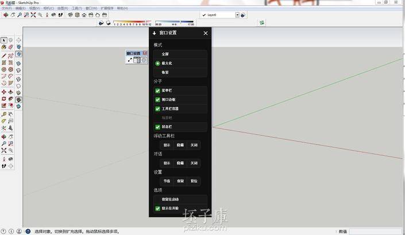This screenshot has height=235, width=405.
Task: Click Orbit icon in top toolbar
Action: tap(6, 15)
